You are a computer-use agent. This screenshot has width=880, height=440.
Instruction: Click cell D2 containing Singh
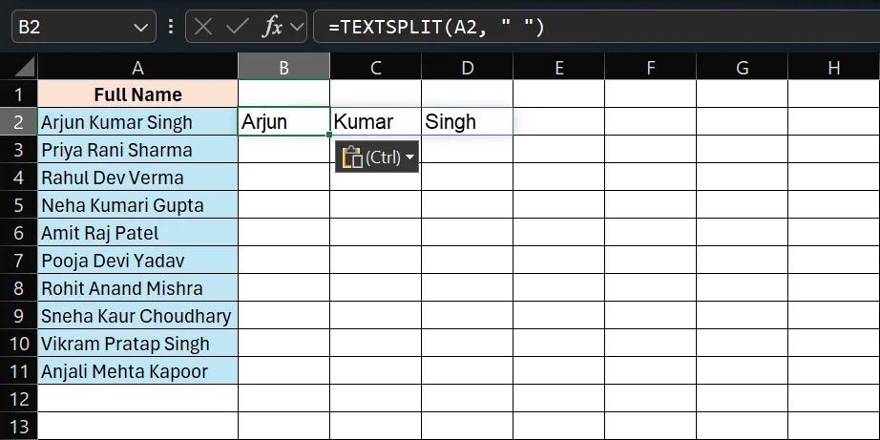[x=467, y=121]
